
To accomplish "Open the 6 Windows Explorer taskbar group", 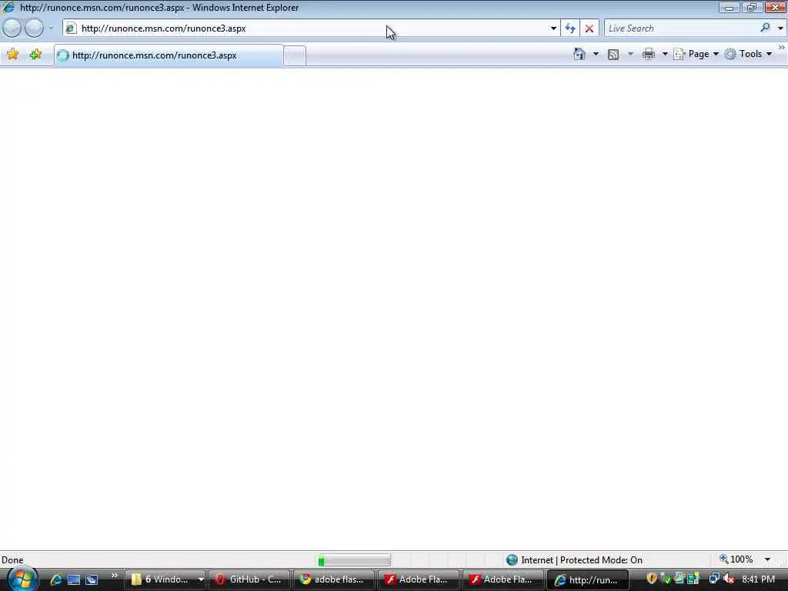I will tap(165, 579).
